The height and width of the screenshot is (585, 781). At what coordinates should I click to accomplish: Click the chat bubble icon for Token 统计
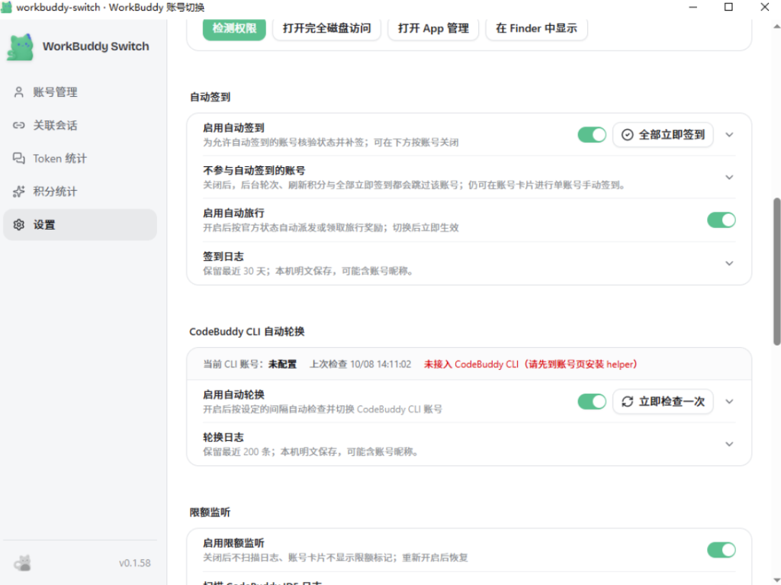tap(19, 159)
